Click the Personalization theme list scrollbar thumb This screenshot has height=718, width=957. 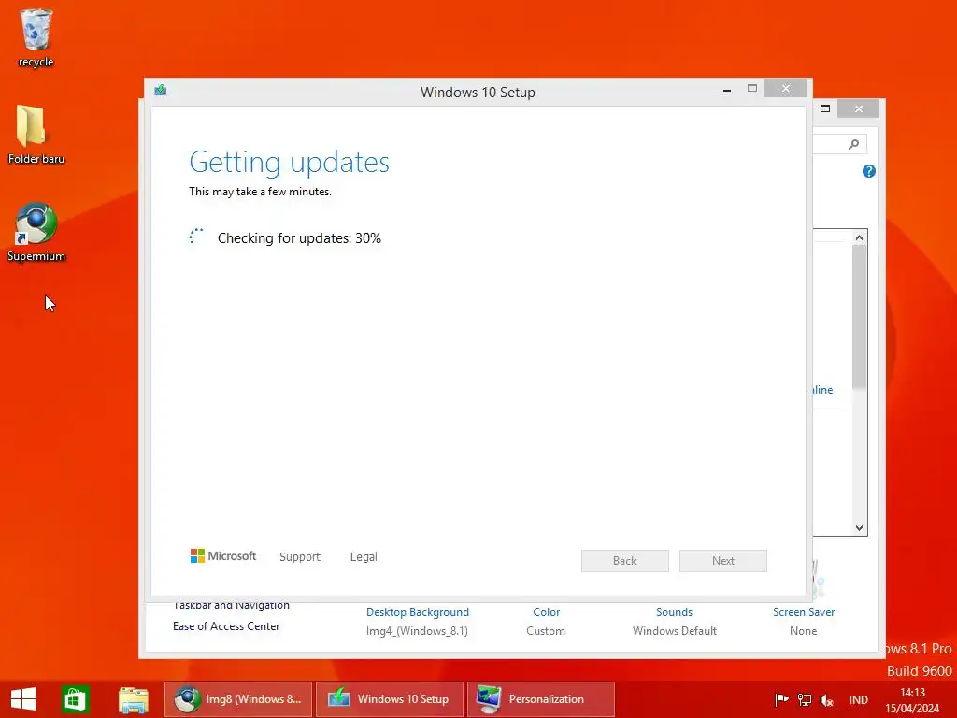[x=860, y=316]
